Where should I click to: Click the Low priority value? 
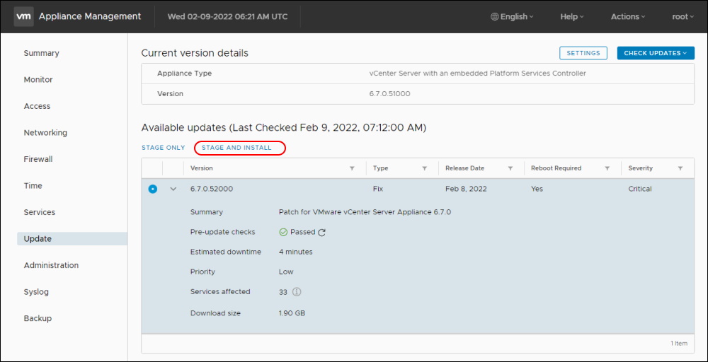coord(286,271)
